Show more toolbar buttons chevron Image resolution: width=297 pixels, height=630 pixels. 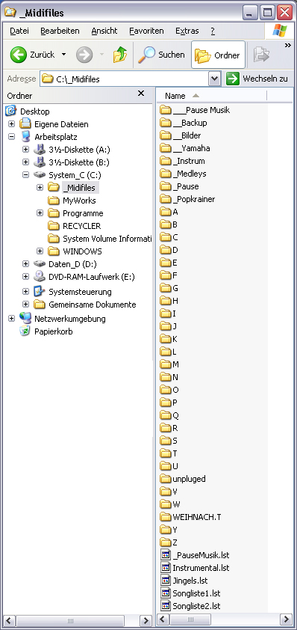coord(288,46)
